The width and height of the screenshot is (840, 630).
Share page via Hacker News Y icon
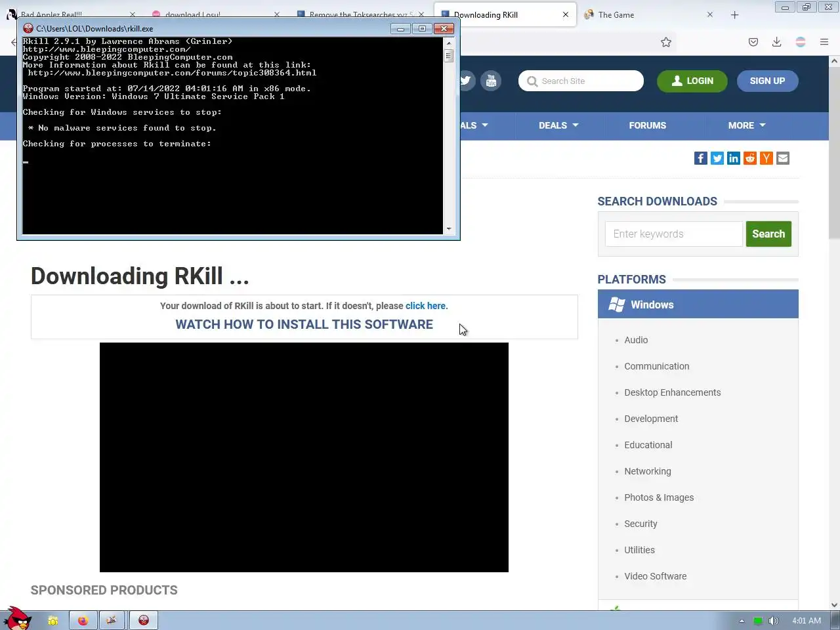click(x=766, y=158)
